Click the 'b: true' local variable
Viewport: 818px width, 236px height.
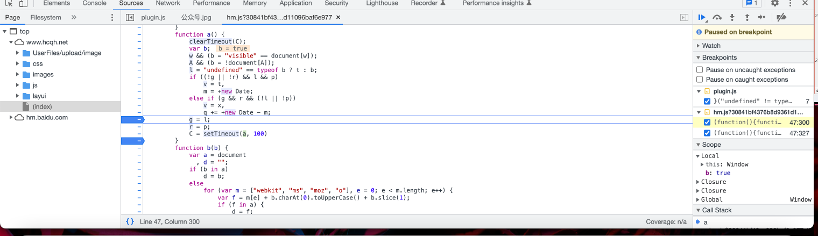(718, 173)
